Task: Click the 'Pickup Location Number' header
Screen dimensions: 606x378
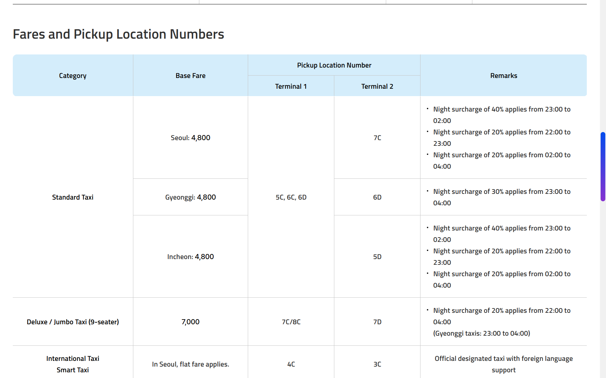Action: 334,65
